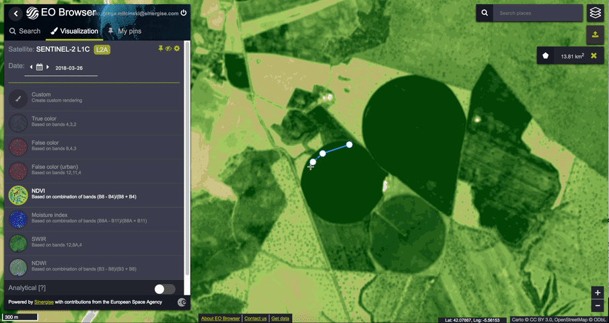This screenshot has height=323, width=609.
Task: Select the True color visualization
Action: 94,123
